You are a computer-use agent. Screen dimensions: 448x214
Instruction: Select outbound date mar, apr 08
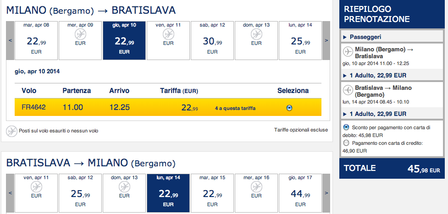[36, 40]
